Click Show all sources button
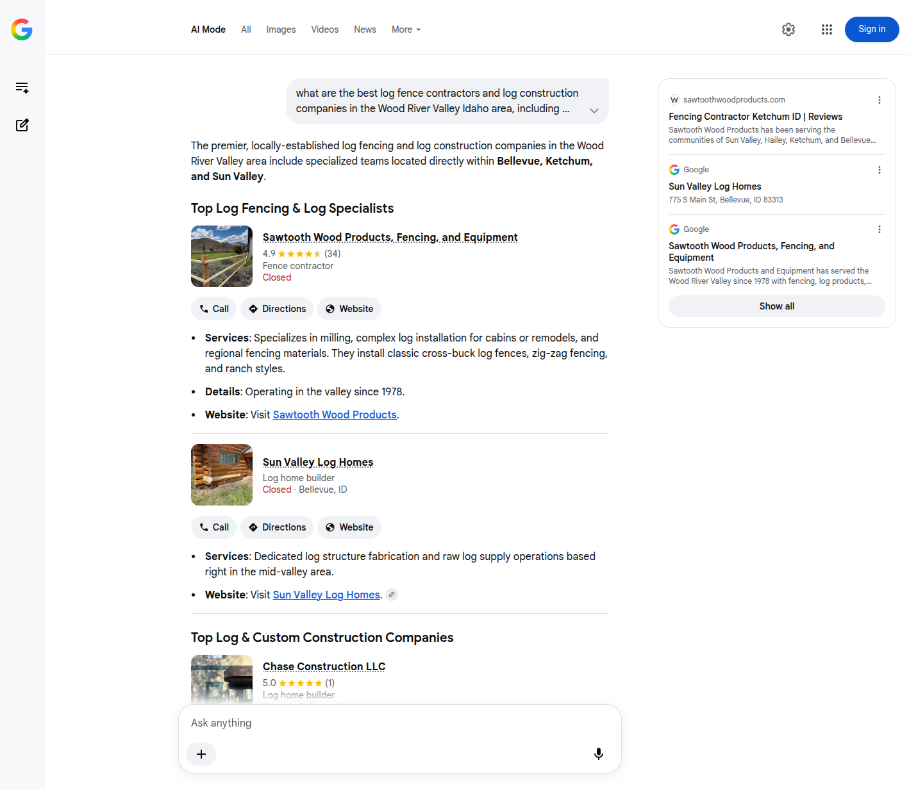Screen dimensions: 909x790 click(x=777, y=306)
